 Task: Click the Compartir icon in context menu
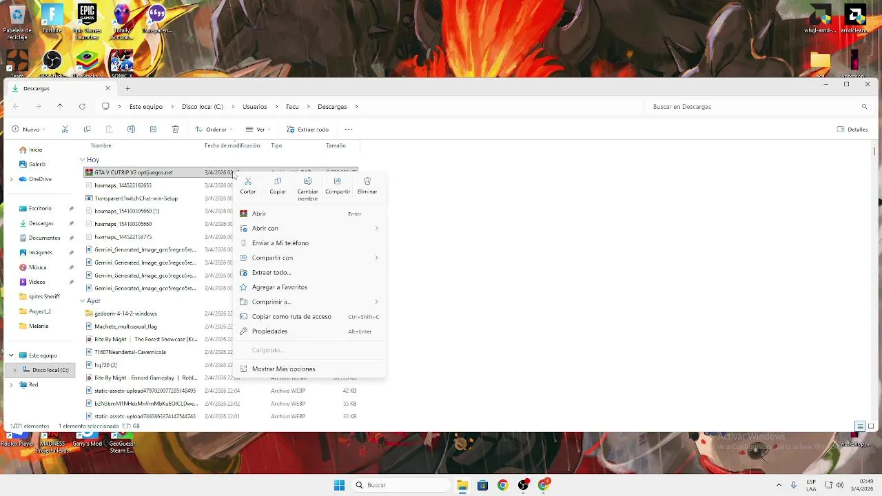[x=338, y=181]
